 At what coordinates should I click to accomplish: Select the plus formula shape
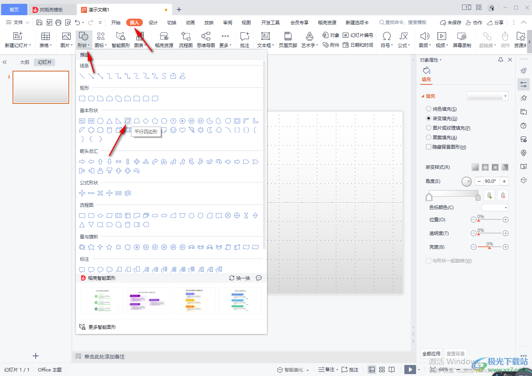coord(82,193)
